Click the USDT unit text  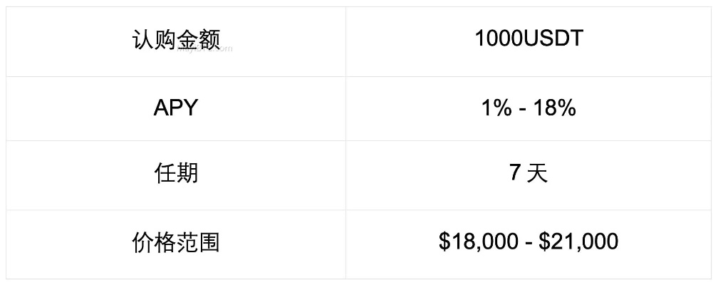point(553,38)
